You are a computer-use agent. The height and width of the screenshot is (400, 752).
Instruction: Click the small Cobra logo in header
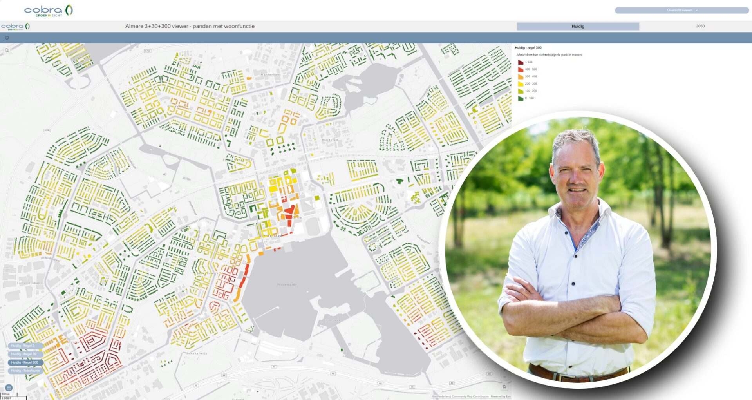15,26
